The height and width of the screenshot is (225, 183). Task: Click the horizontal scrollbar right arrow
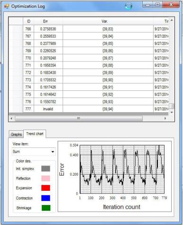(x=165, y=118)
